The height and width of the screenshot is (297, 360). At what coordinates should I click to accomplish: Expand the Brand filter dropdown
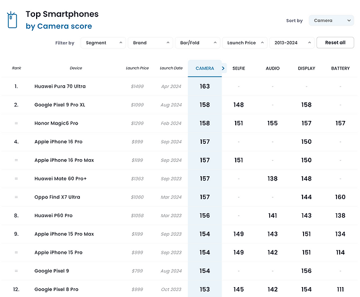tap(150, 43)
